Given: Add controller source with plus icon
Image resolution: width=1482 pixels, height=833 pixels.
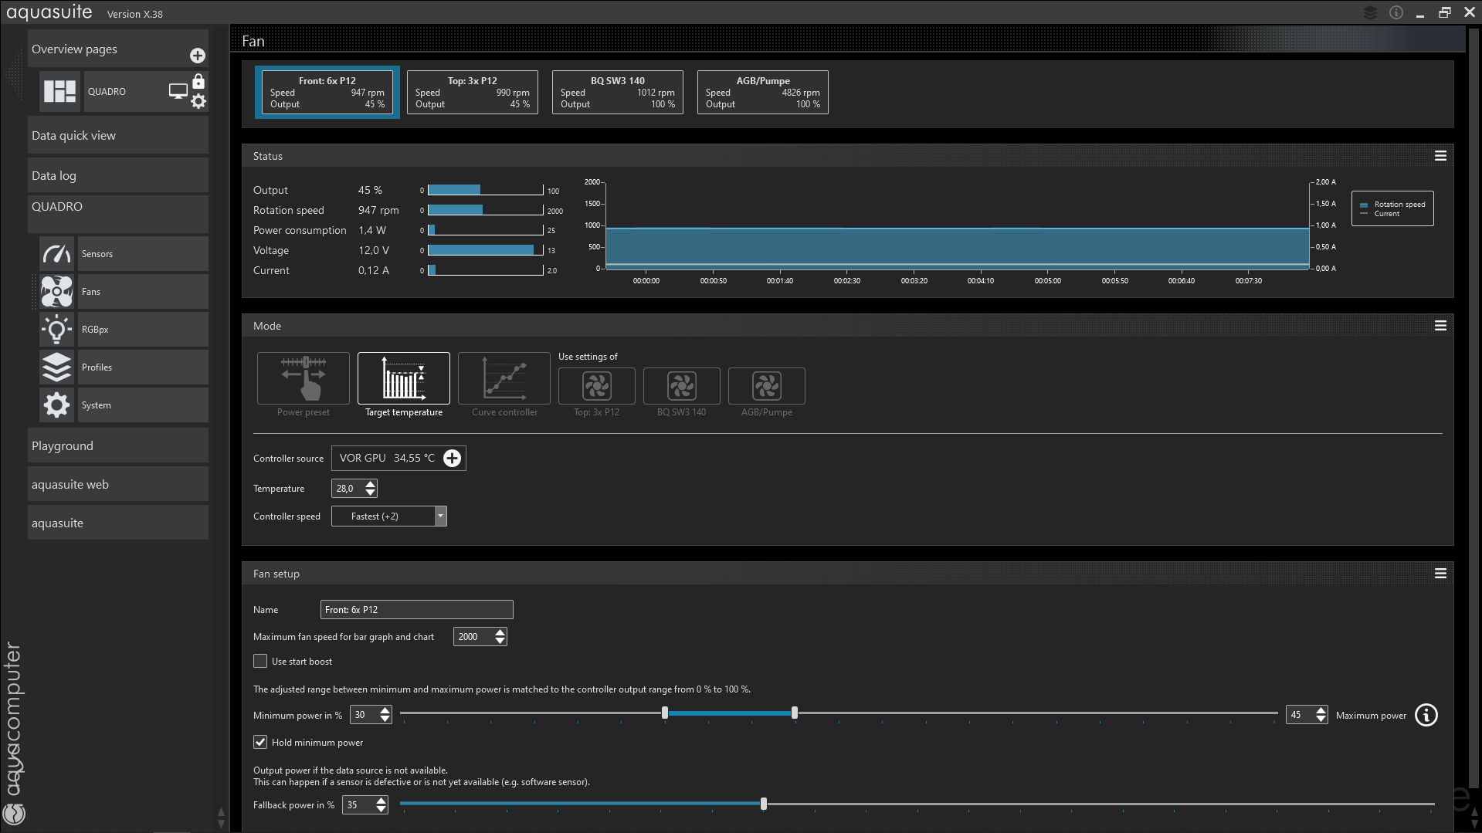Looking at the screenshot, I should pos(453,458).
